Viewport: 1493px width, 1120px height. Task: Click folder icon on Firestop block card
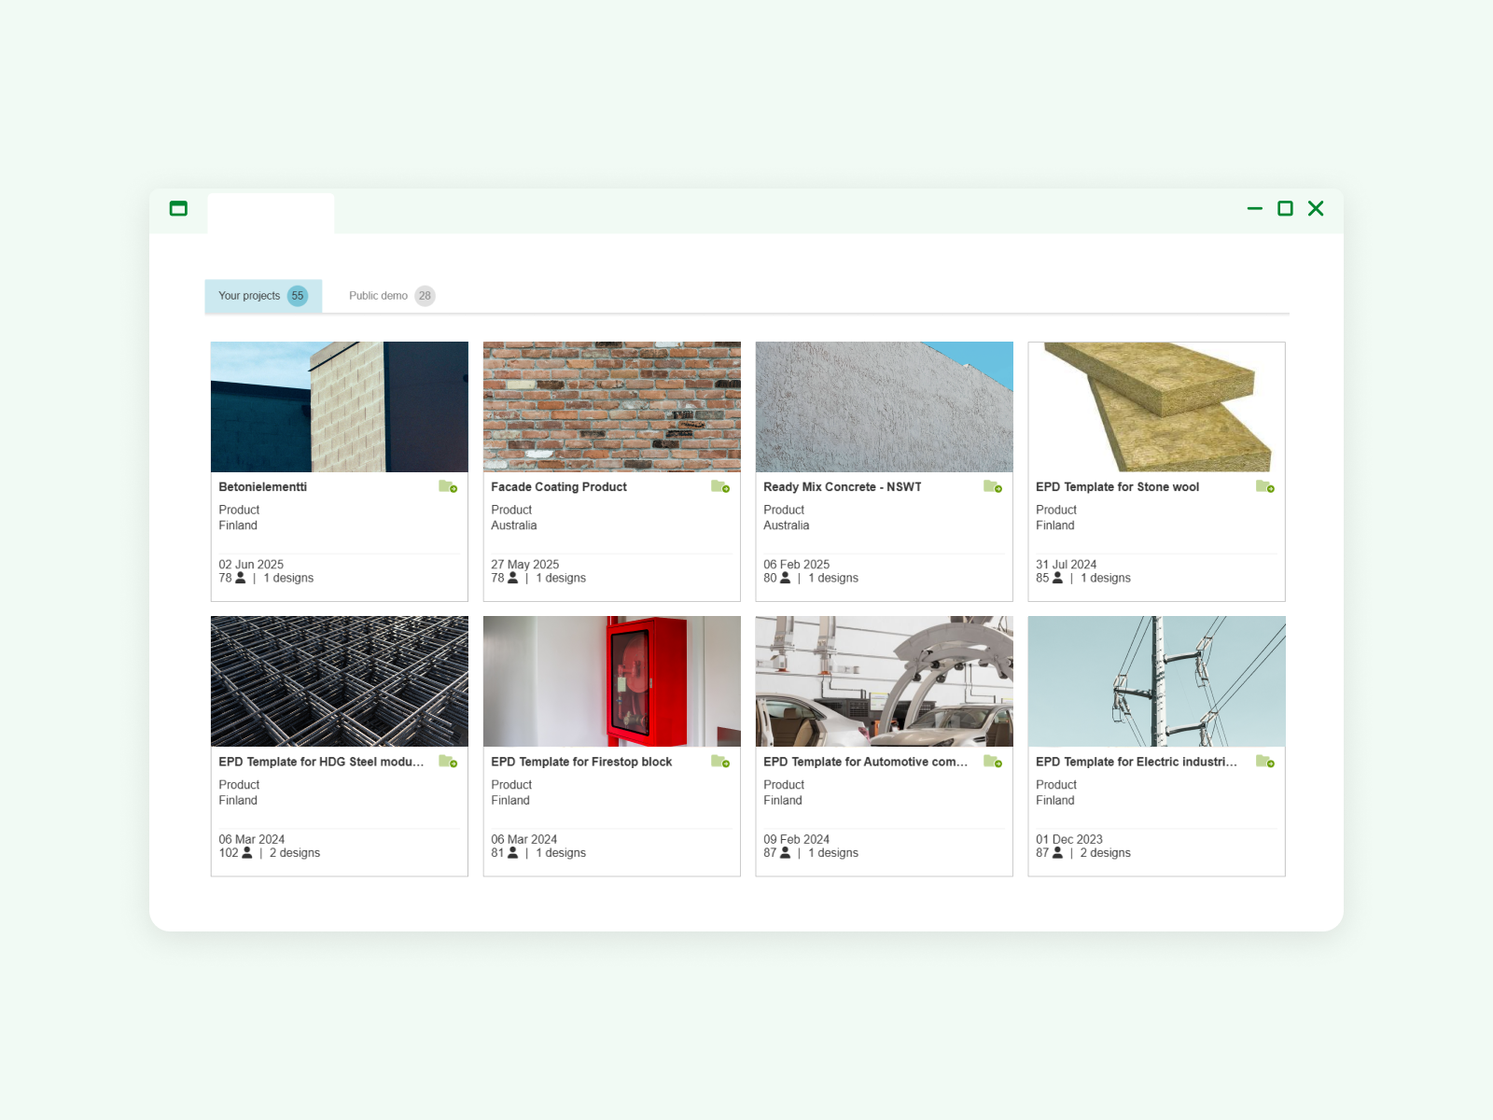pyautogui.click(x=720, y=762)
